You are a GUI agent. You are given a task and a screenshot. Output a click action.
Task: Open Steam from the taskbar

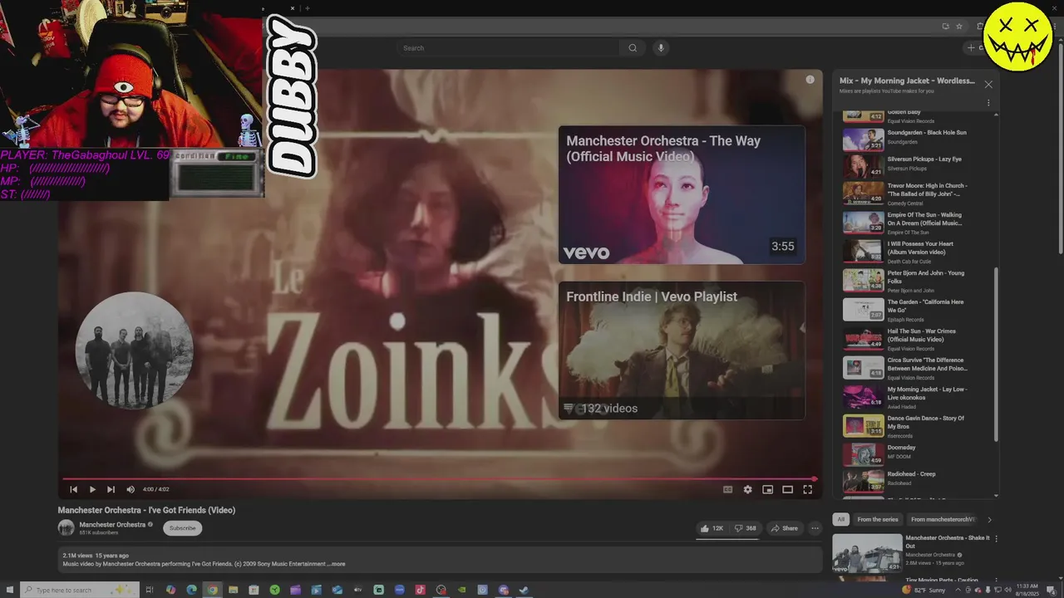tap(524, 590)
